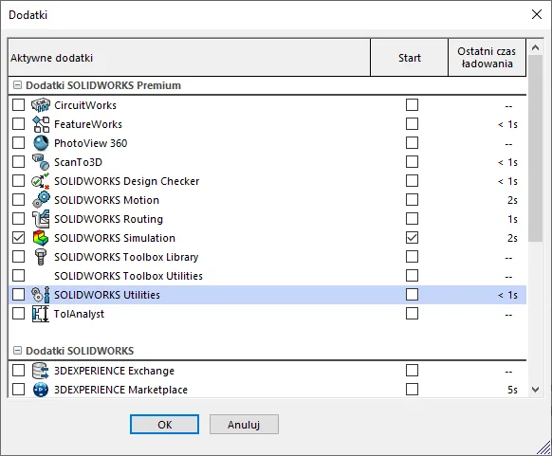The height and width of the screenshot is (456, 552).
Task: Click the scrollbar up arrow
Action: [536, 47]
